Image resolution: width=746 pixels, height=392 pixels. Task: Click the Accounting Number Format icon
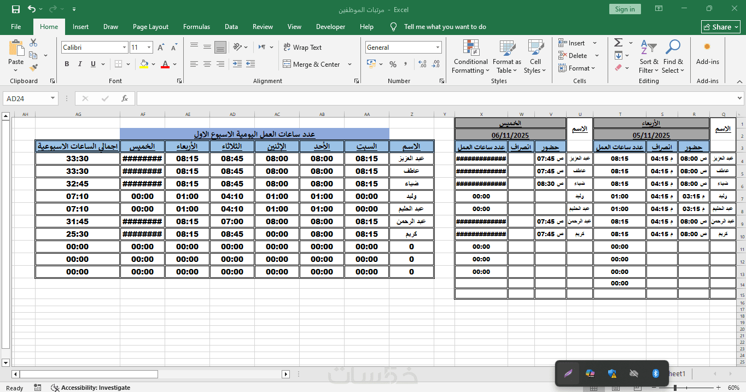point(371,64)
